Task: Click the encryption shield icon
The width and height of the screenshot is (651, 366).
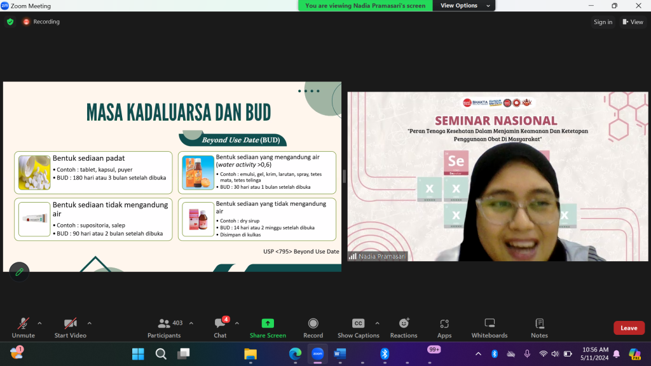Action: point(10,22)
